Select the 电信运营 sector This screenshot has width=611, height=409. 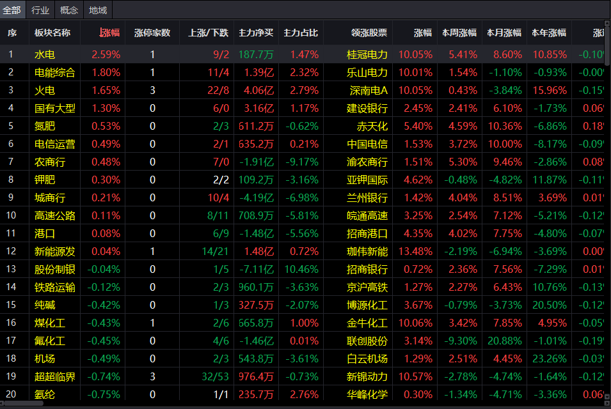54,144
